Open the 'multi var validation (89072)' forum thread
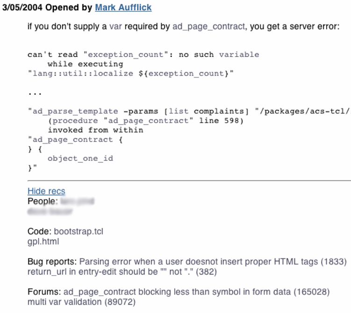 tap(81, 302)
